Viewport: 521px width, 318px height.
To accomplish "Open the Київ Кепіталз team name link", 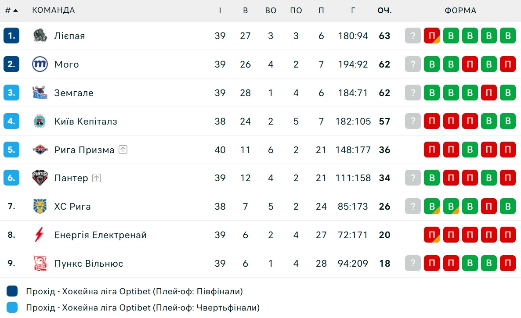I will point(86,121).
